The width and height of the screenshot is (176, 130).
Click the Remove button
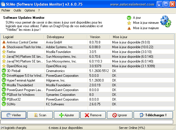(93, 115)
